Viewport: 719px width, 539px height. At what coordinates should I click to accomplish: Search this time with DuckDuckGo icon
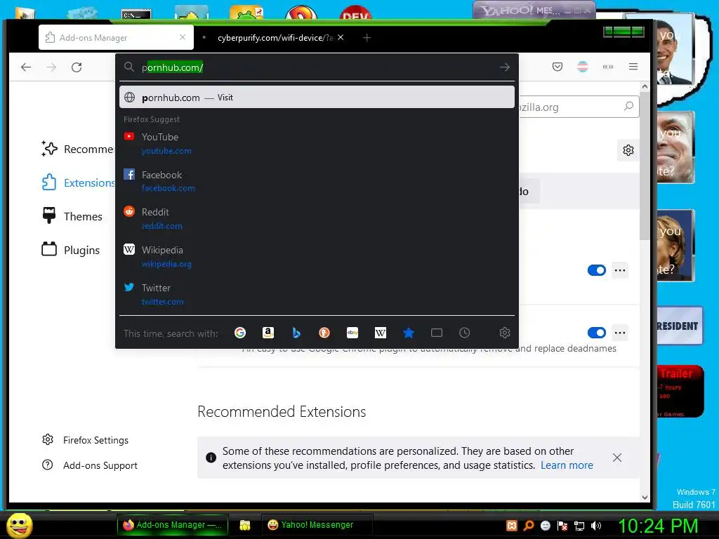324,333
